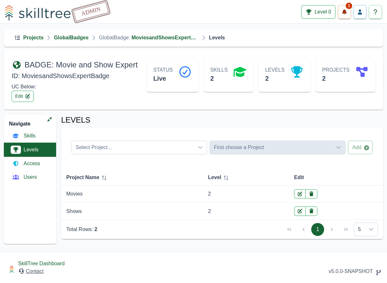Go to Projects breadcrumb
This screenshot has height=283, width=387.
33,38
